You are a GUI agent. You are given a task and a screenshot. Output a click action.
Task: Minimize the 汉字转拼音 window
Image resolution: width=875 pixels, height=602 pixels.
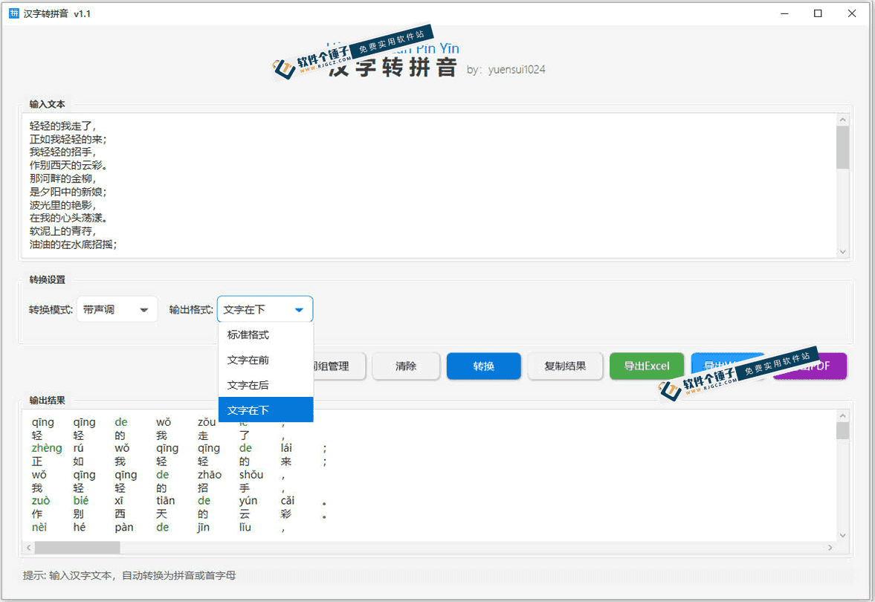point(784,13)
